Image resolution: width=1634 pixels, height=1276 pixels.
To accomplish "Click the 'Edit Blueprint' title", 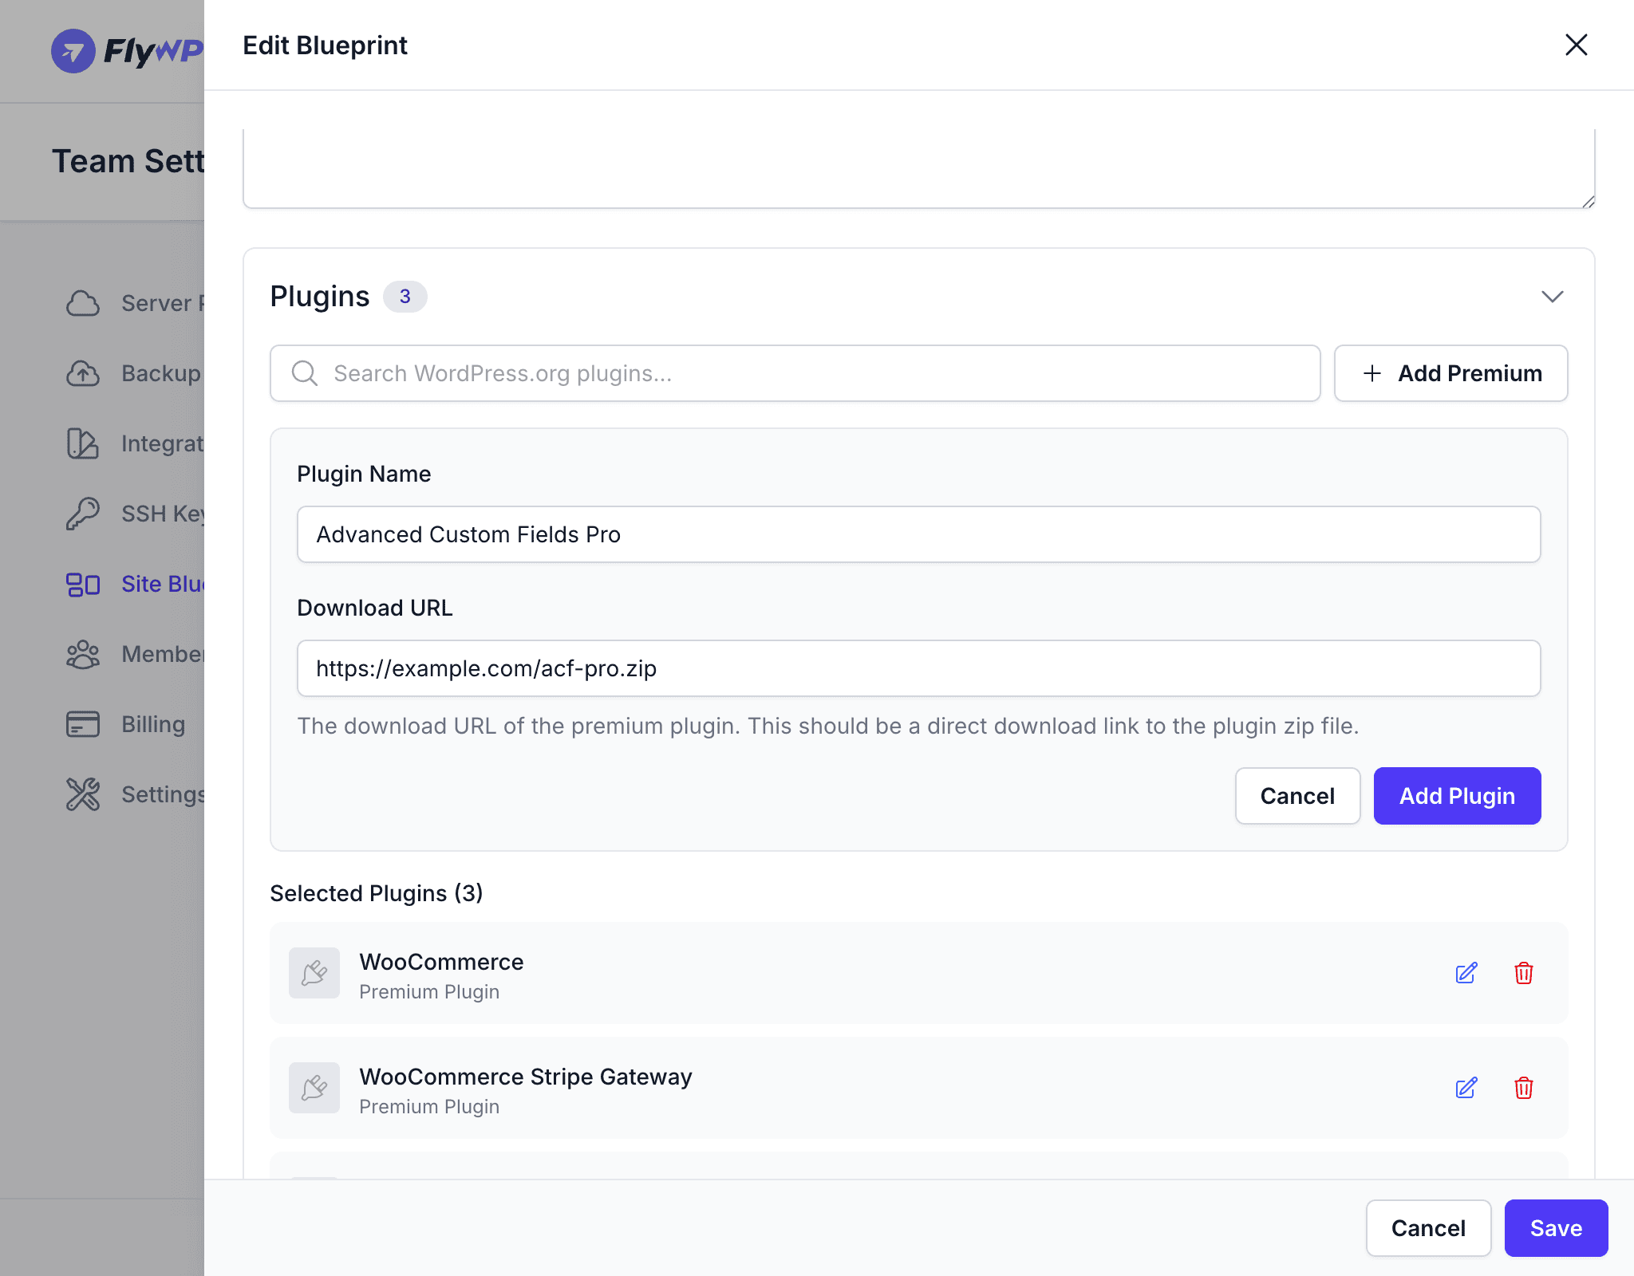I will click(x=325, y=45).
